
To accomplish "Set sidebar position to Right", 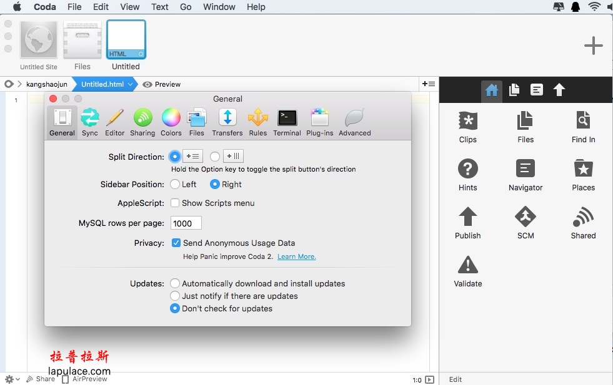I will pyautogui.click(x=214, y=184).
